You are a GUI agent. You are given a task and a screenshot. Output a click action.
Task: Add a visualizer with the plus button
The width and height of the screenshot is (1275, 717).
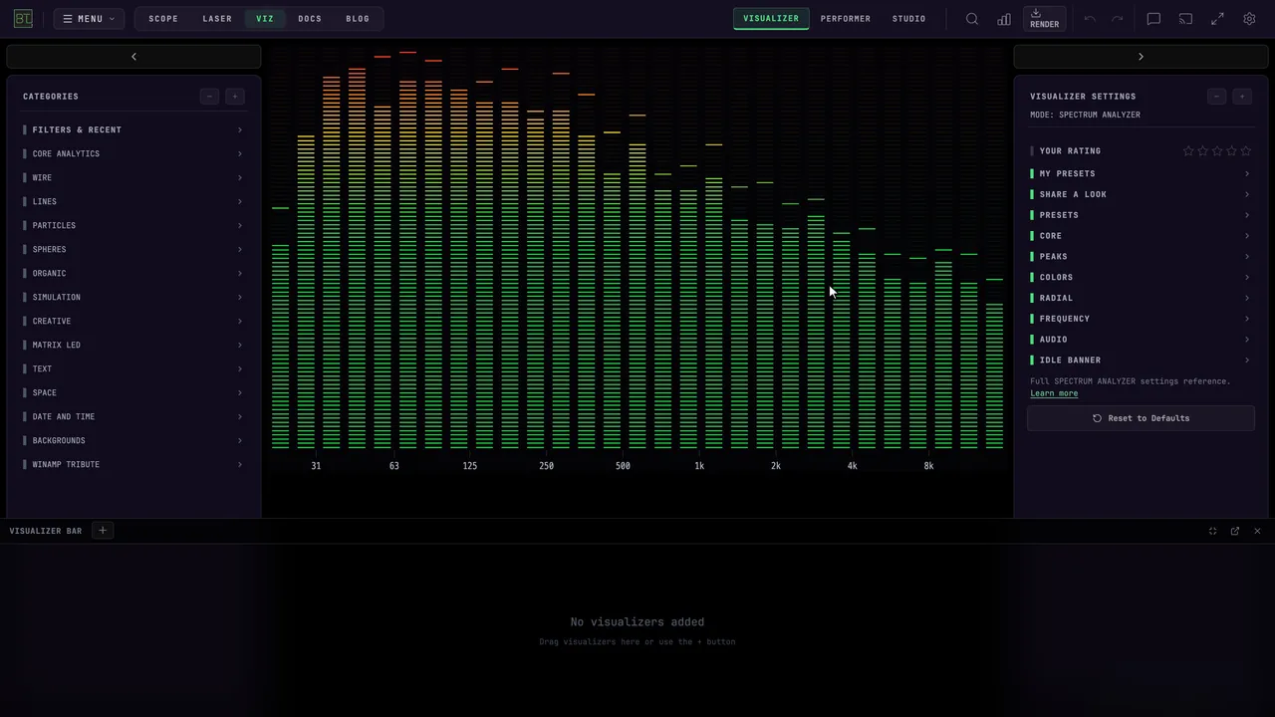tap(103, 531)
